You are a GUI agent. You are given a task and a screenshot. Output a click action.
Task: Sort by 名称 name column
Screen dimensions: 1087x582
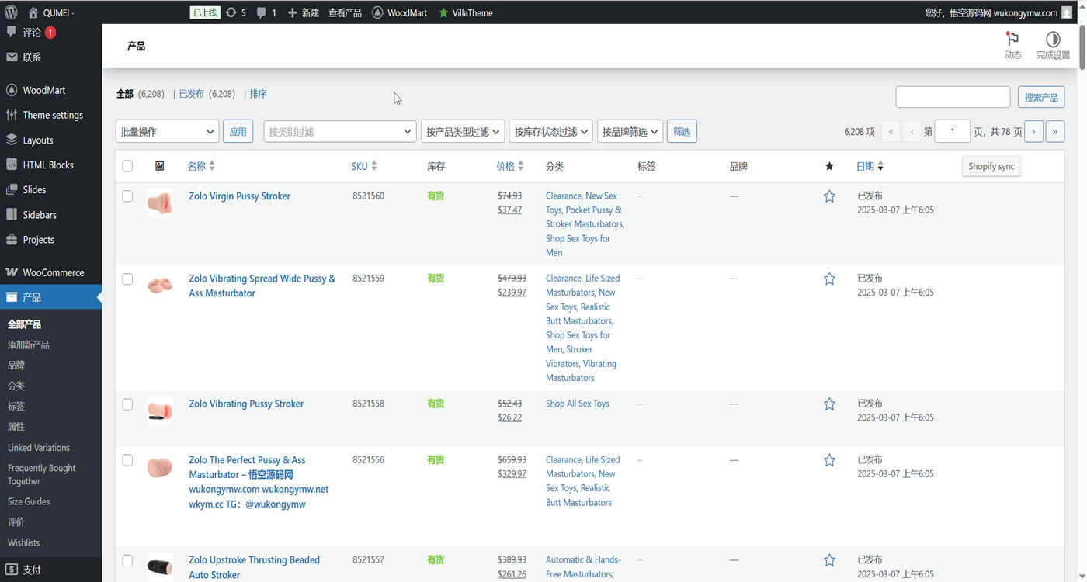coord(201,166)
